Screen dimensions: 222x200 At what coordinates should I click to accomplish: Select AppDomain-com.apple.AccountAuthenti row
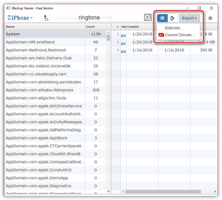point(55,114)
